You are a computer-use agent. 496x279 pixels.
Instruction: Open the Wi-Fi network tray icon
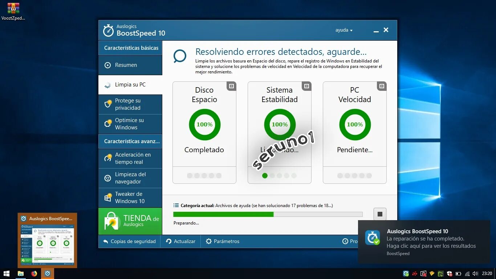pyautogui.click(x=467, y=274)
